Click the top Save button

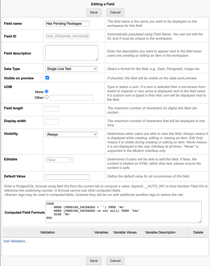coord(94,12)
